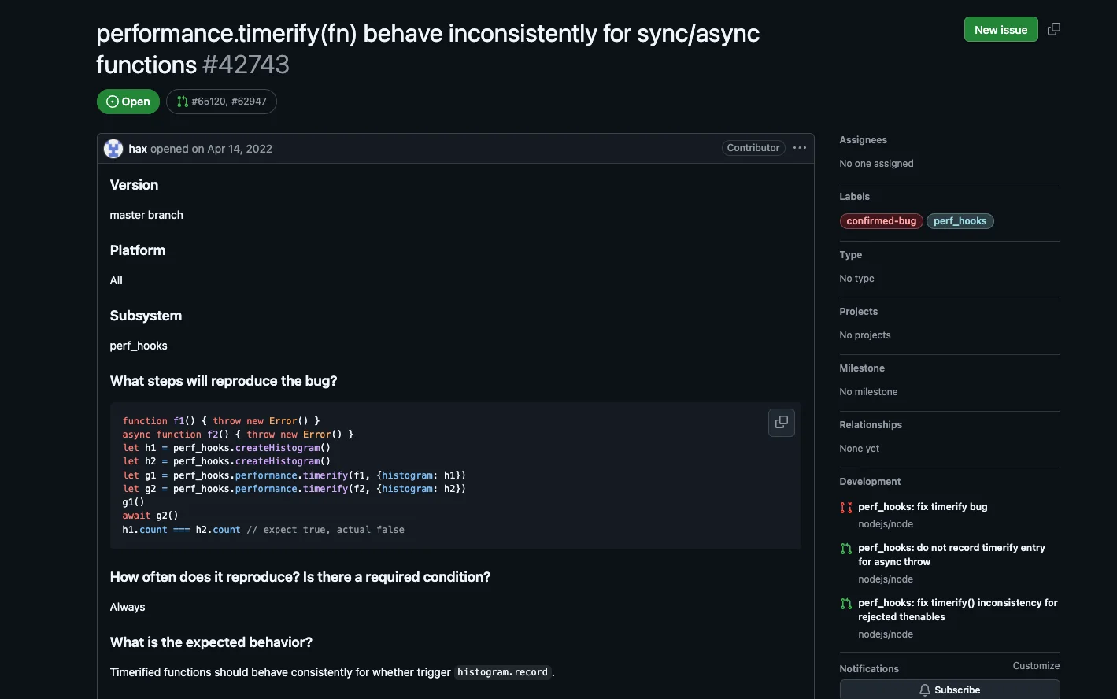Open hax's avatar profile picture
The image size is (1117, 699).
[x=113, y=148]
